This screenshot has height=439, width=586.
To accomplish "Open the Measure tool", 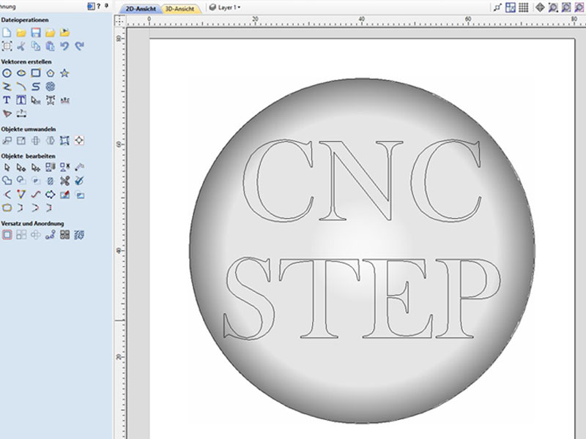I will pyautogui.click(x=79, y=168).
